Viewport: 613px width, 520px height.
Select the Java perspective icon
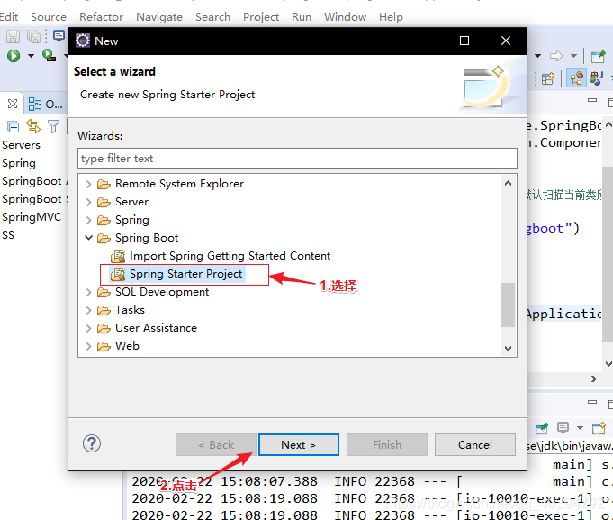point(597,78)
